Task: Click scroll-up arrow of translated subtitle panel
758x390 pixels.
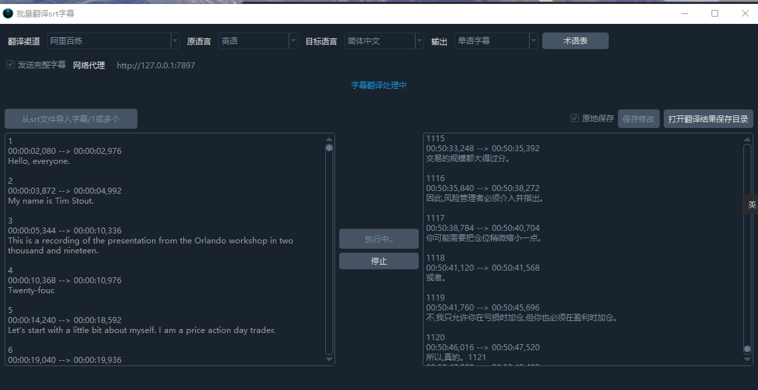Action: pos(747,139)
